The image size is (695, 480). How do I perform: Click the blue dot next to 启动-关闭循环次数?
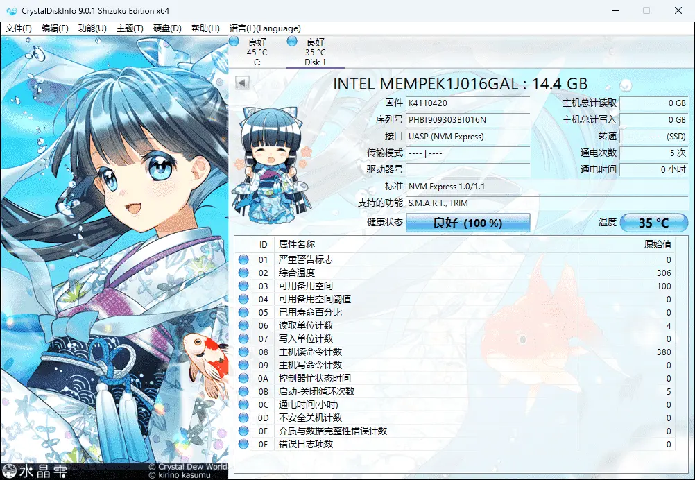coord(243,391)
